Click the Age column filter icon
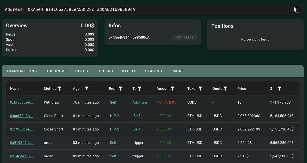 click(x=87, y=89)
